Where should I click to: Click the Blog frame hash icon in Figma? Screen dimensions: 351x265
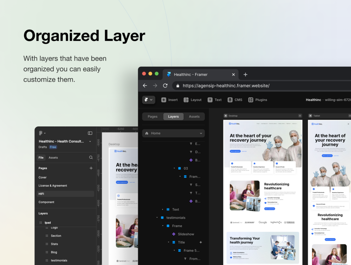(47, 252)
